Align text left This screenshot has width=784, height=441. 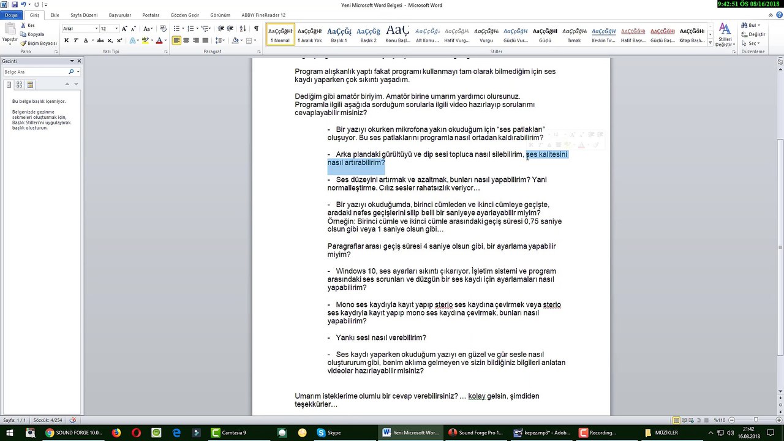click(176, 40)
